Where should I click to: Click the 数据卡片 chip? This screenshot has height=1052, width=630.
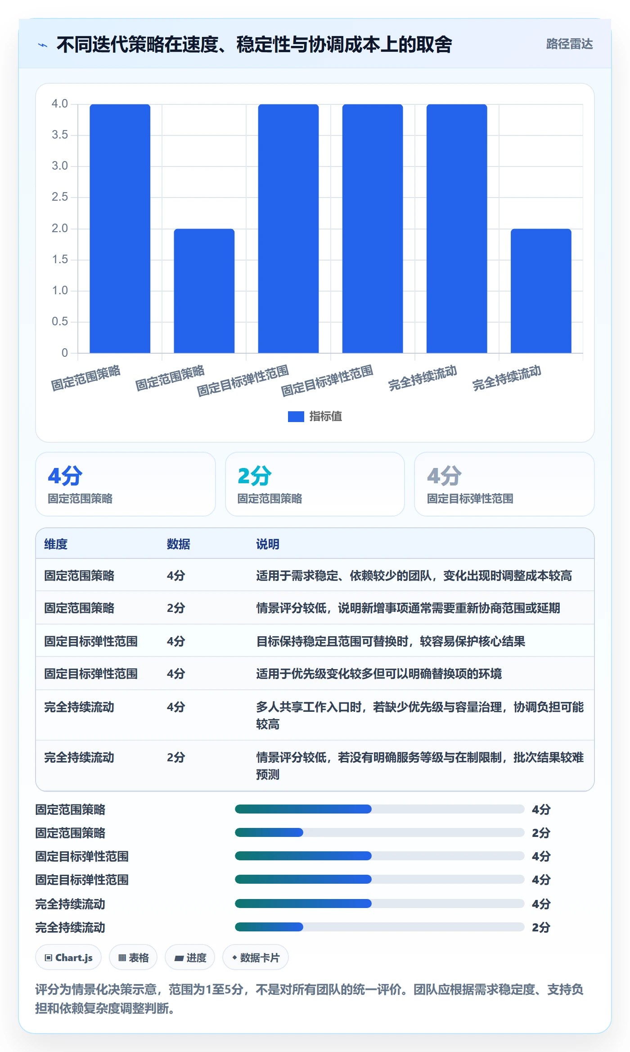coord(256,958)
